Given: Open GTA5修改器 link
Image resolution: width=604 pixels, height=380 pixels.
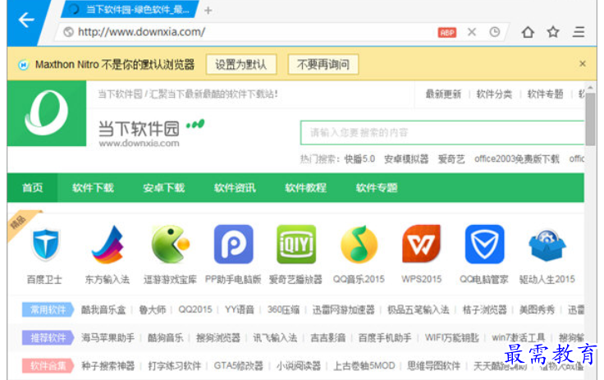Looking at the screenshot, I should (239, 366).
